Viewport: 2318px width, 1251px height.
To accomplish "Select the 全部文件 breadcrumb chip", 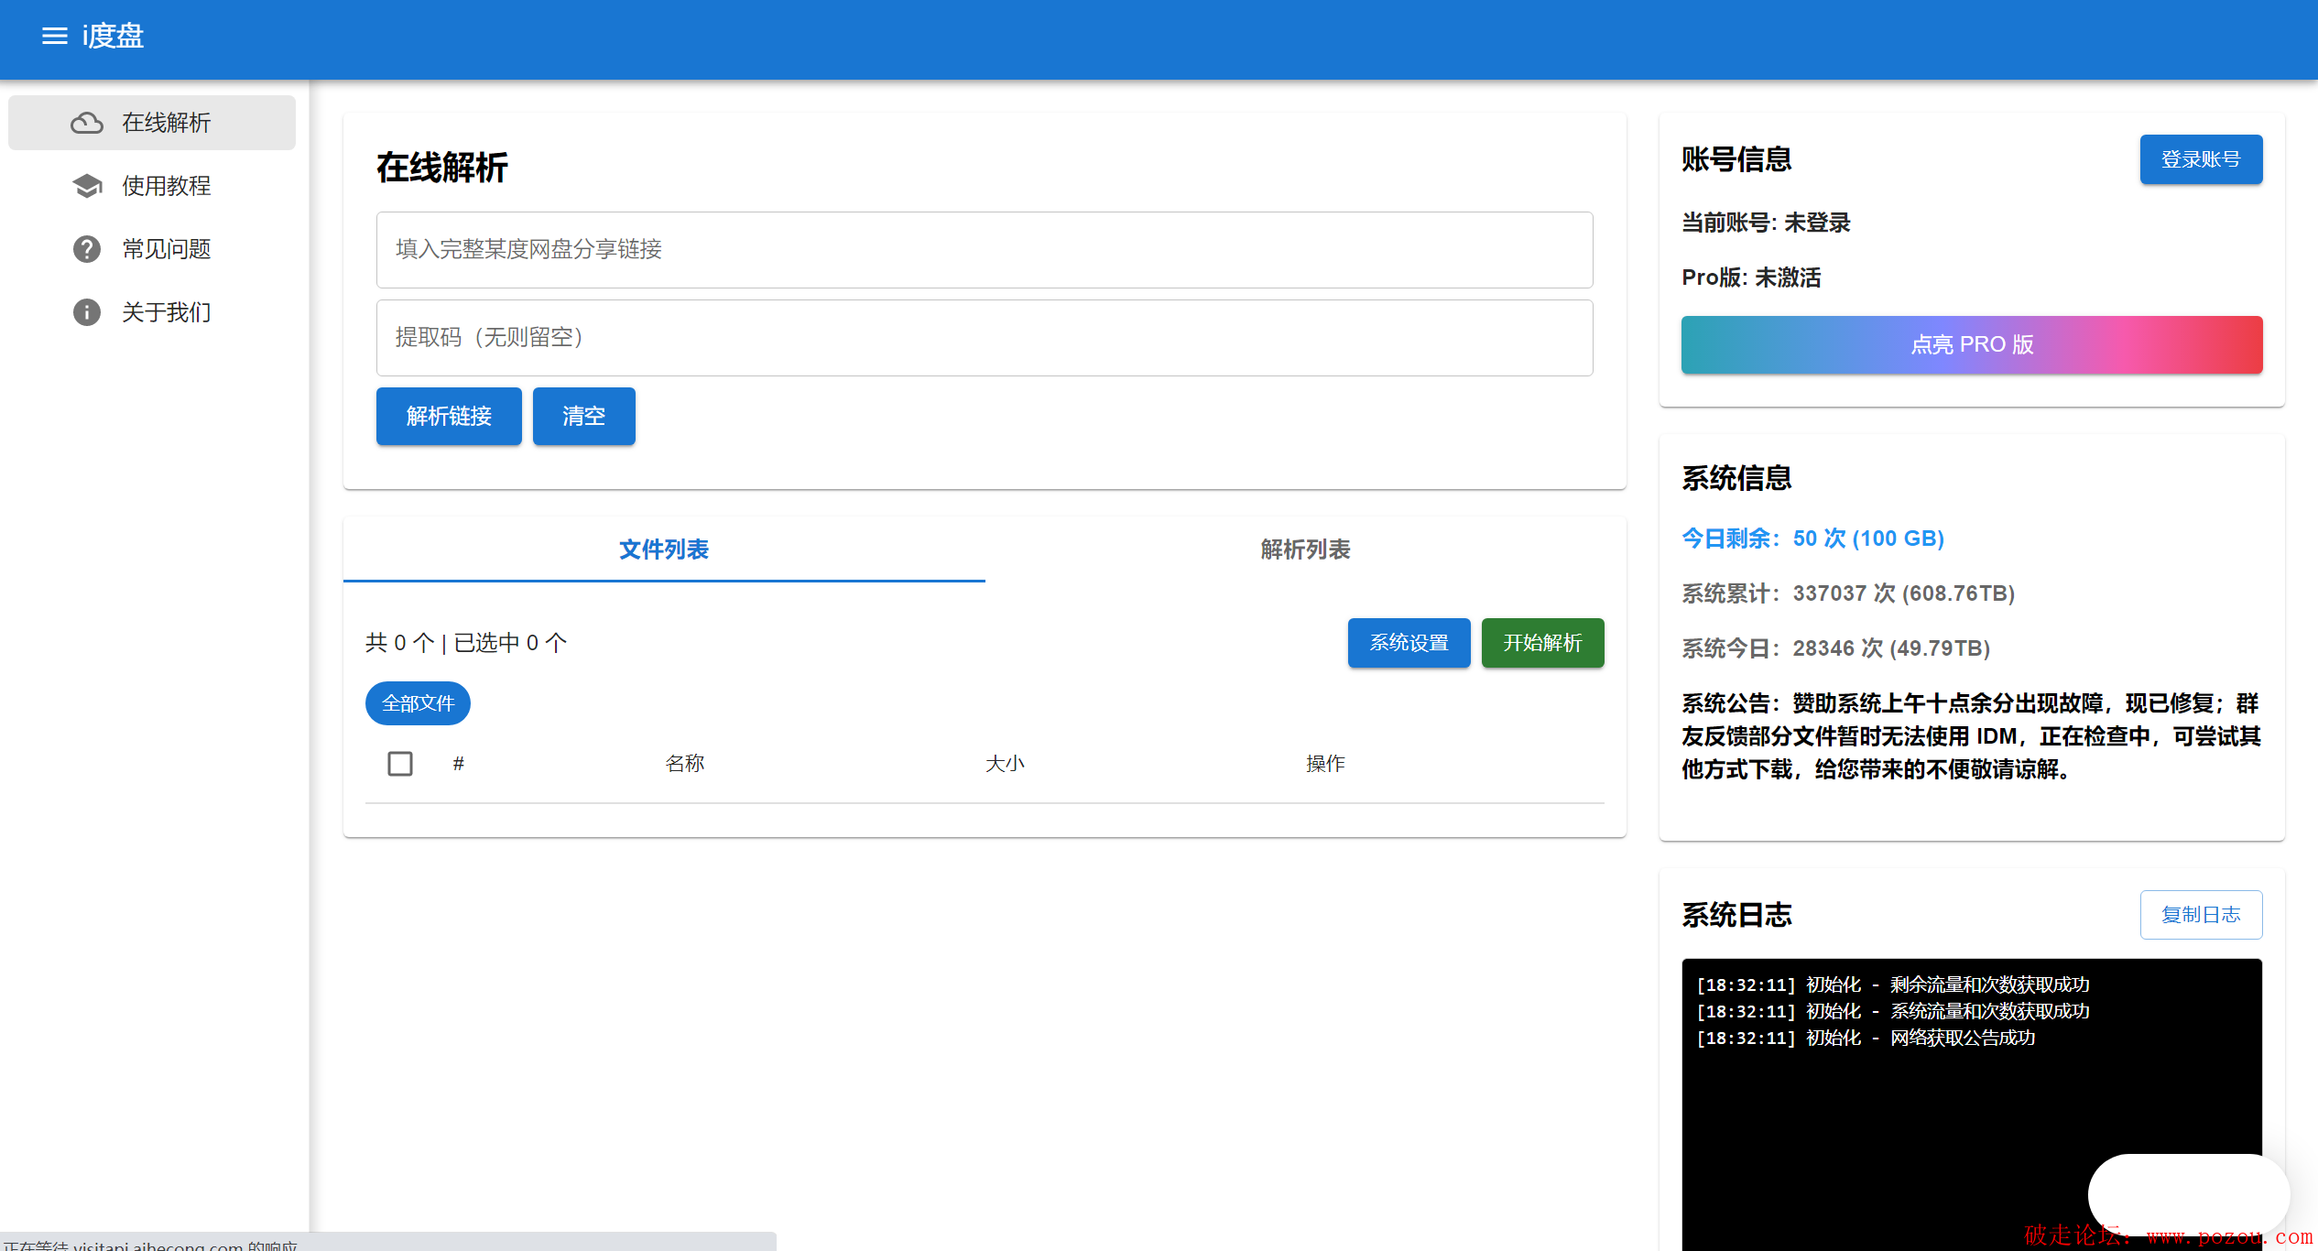I will click(x=418, y=703).
